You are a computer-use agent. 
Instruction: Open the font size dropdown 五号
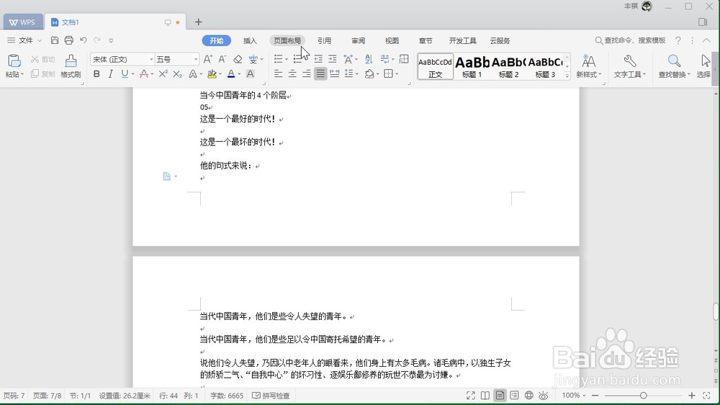[x=196, y=59]
